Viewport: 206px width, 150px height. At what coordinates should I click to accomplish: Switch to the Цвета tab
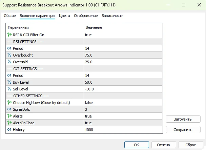pos(64,16)
